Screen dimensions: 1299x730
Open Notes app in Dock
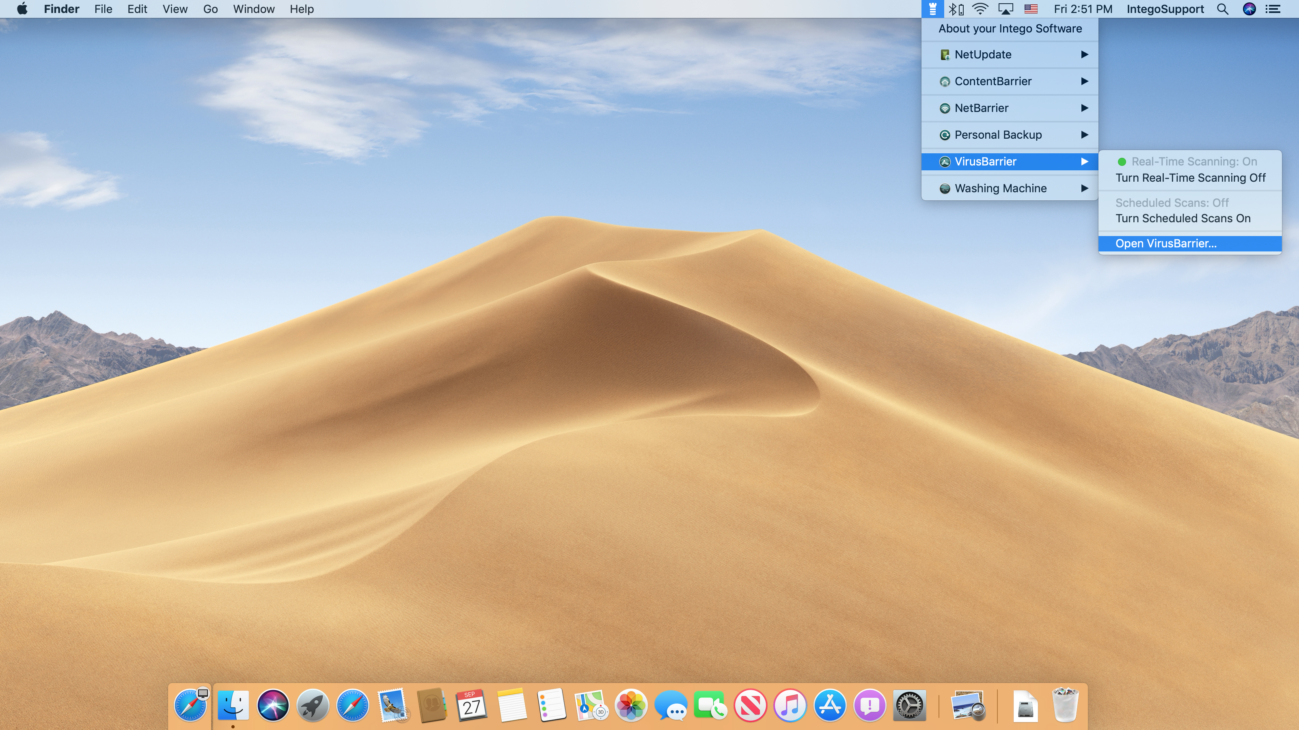(512, 705)
